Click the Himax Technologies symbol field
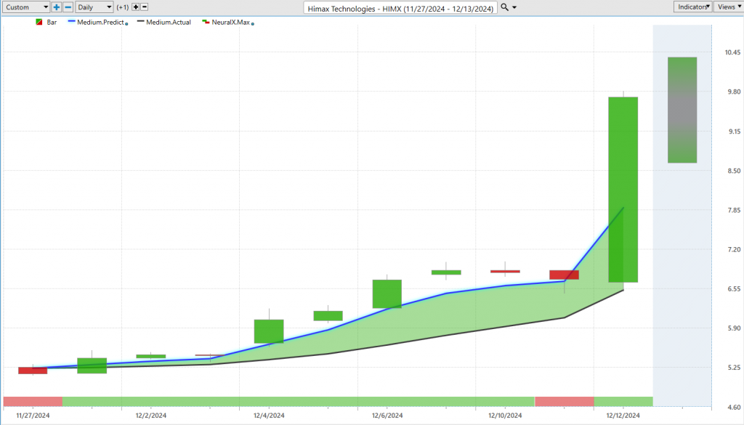 coord(400,8)
